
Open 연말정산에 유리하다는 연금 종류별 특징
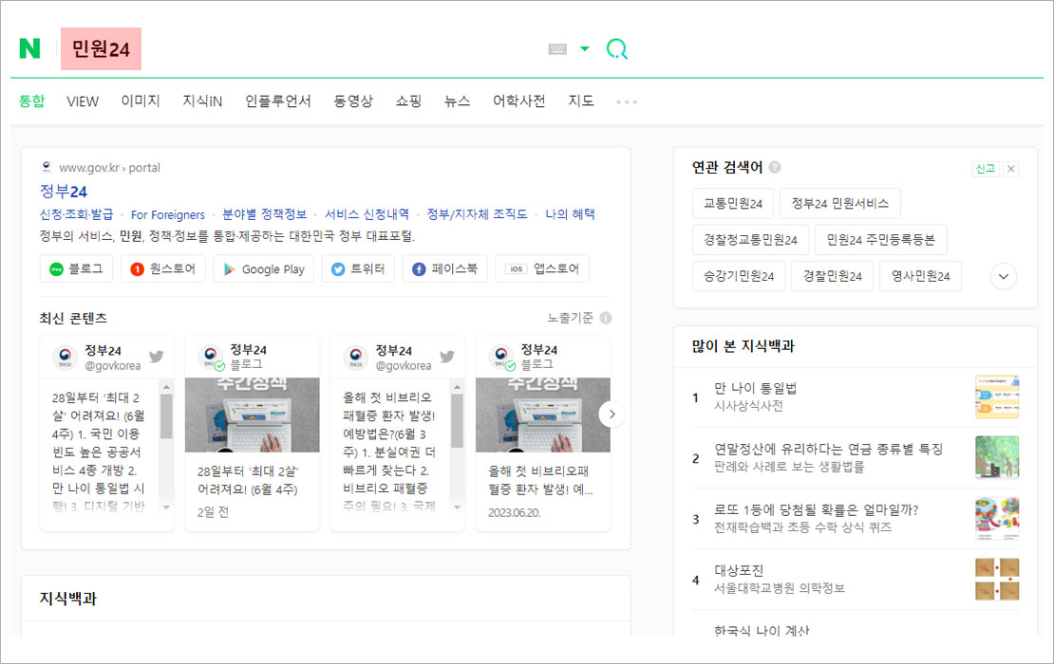(x=829, y=450)
